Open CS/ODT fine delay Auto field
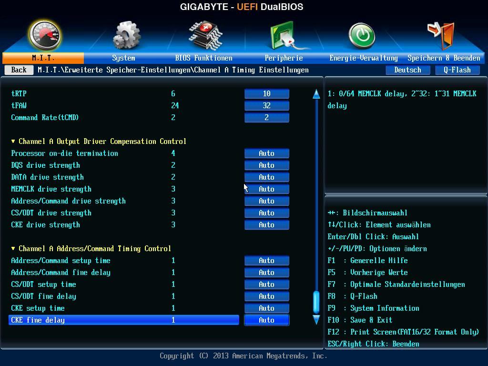The width and height of the screenshot is (488, 366). [267, 296]
